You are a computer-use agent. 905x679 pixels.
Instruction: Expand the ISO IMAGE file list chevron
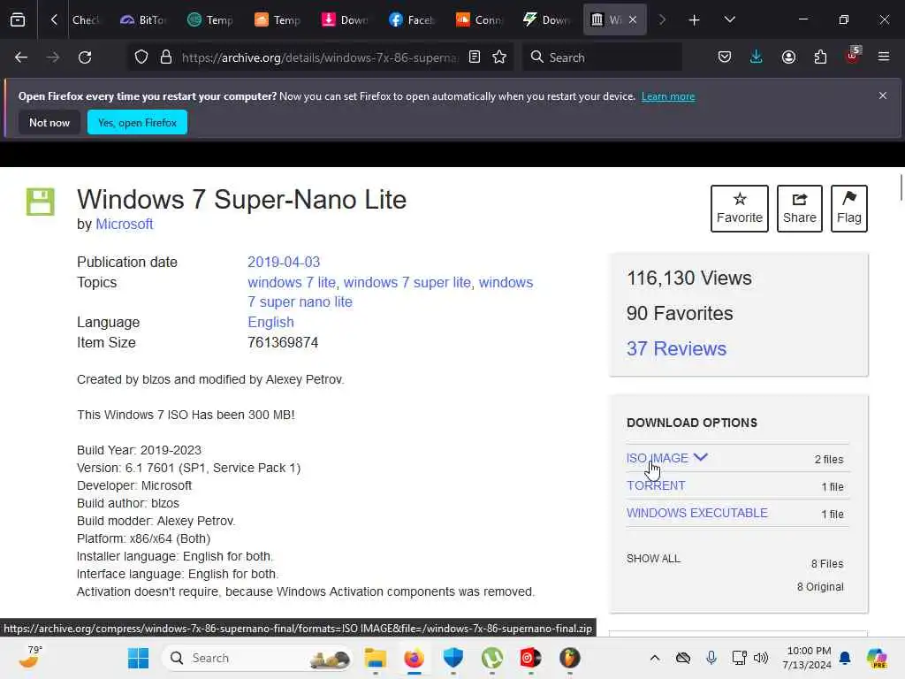[x=700, y=457]
